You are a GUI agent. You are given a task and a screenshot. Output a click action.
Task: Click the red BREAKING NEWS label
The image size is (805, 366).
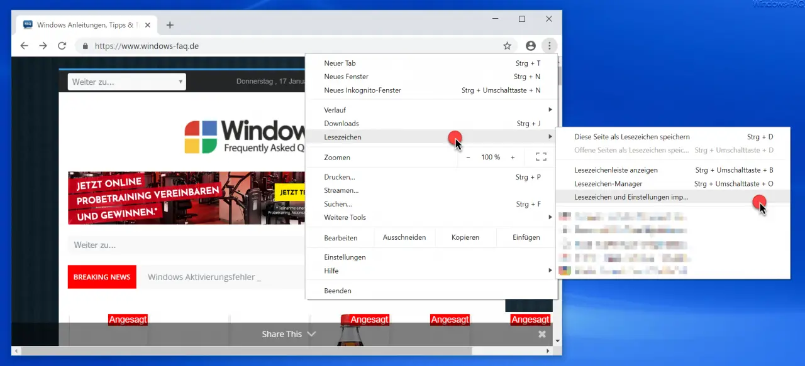tap(102, 277)
